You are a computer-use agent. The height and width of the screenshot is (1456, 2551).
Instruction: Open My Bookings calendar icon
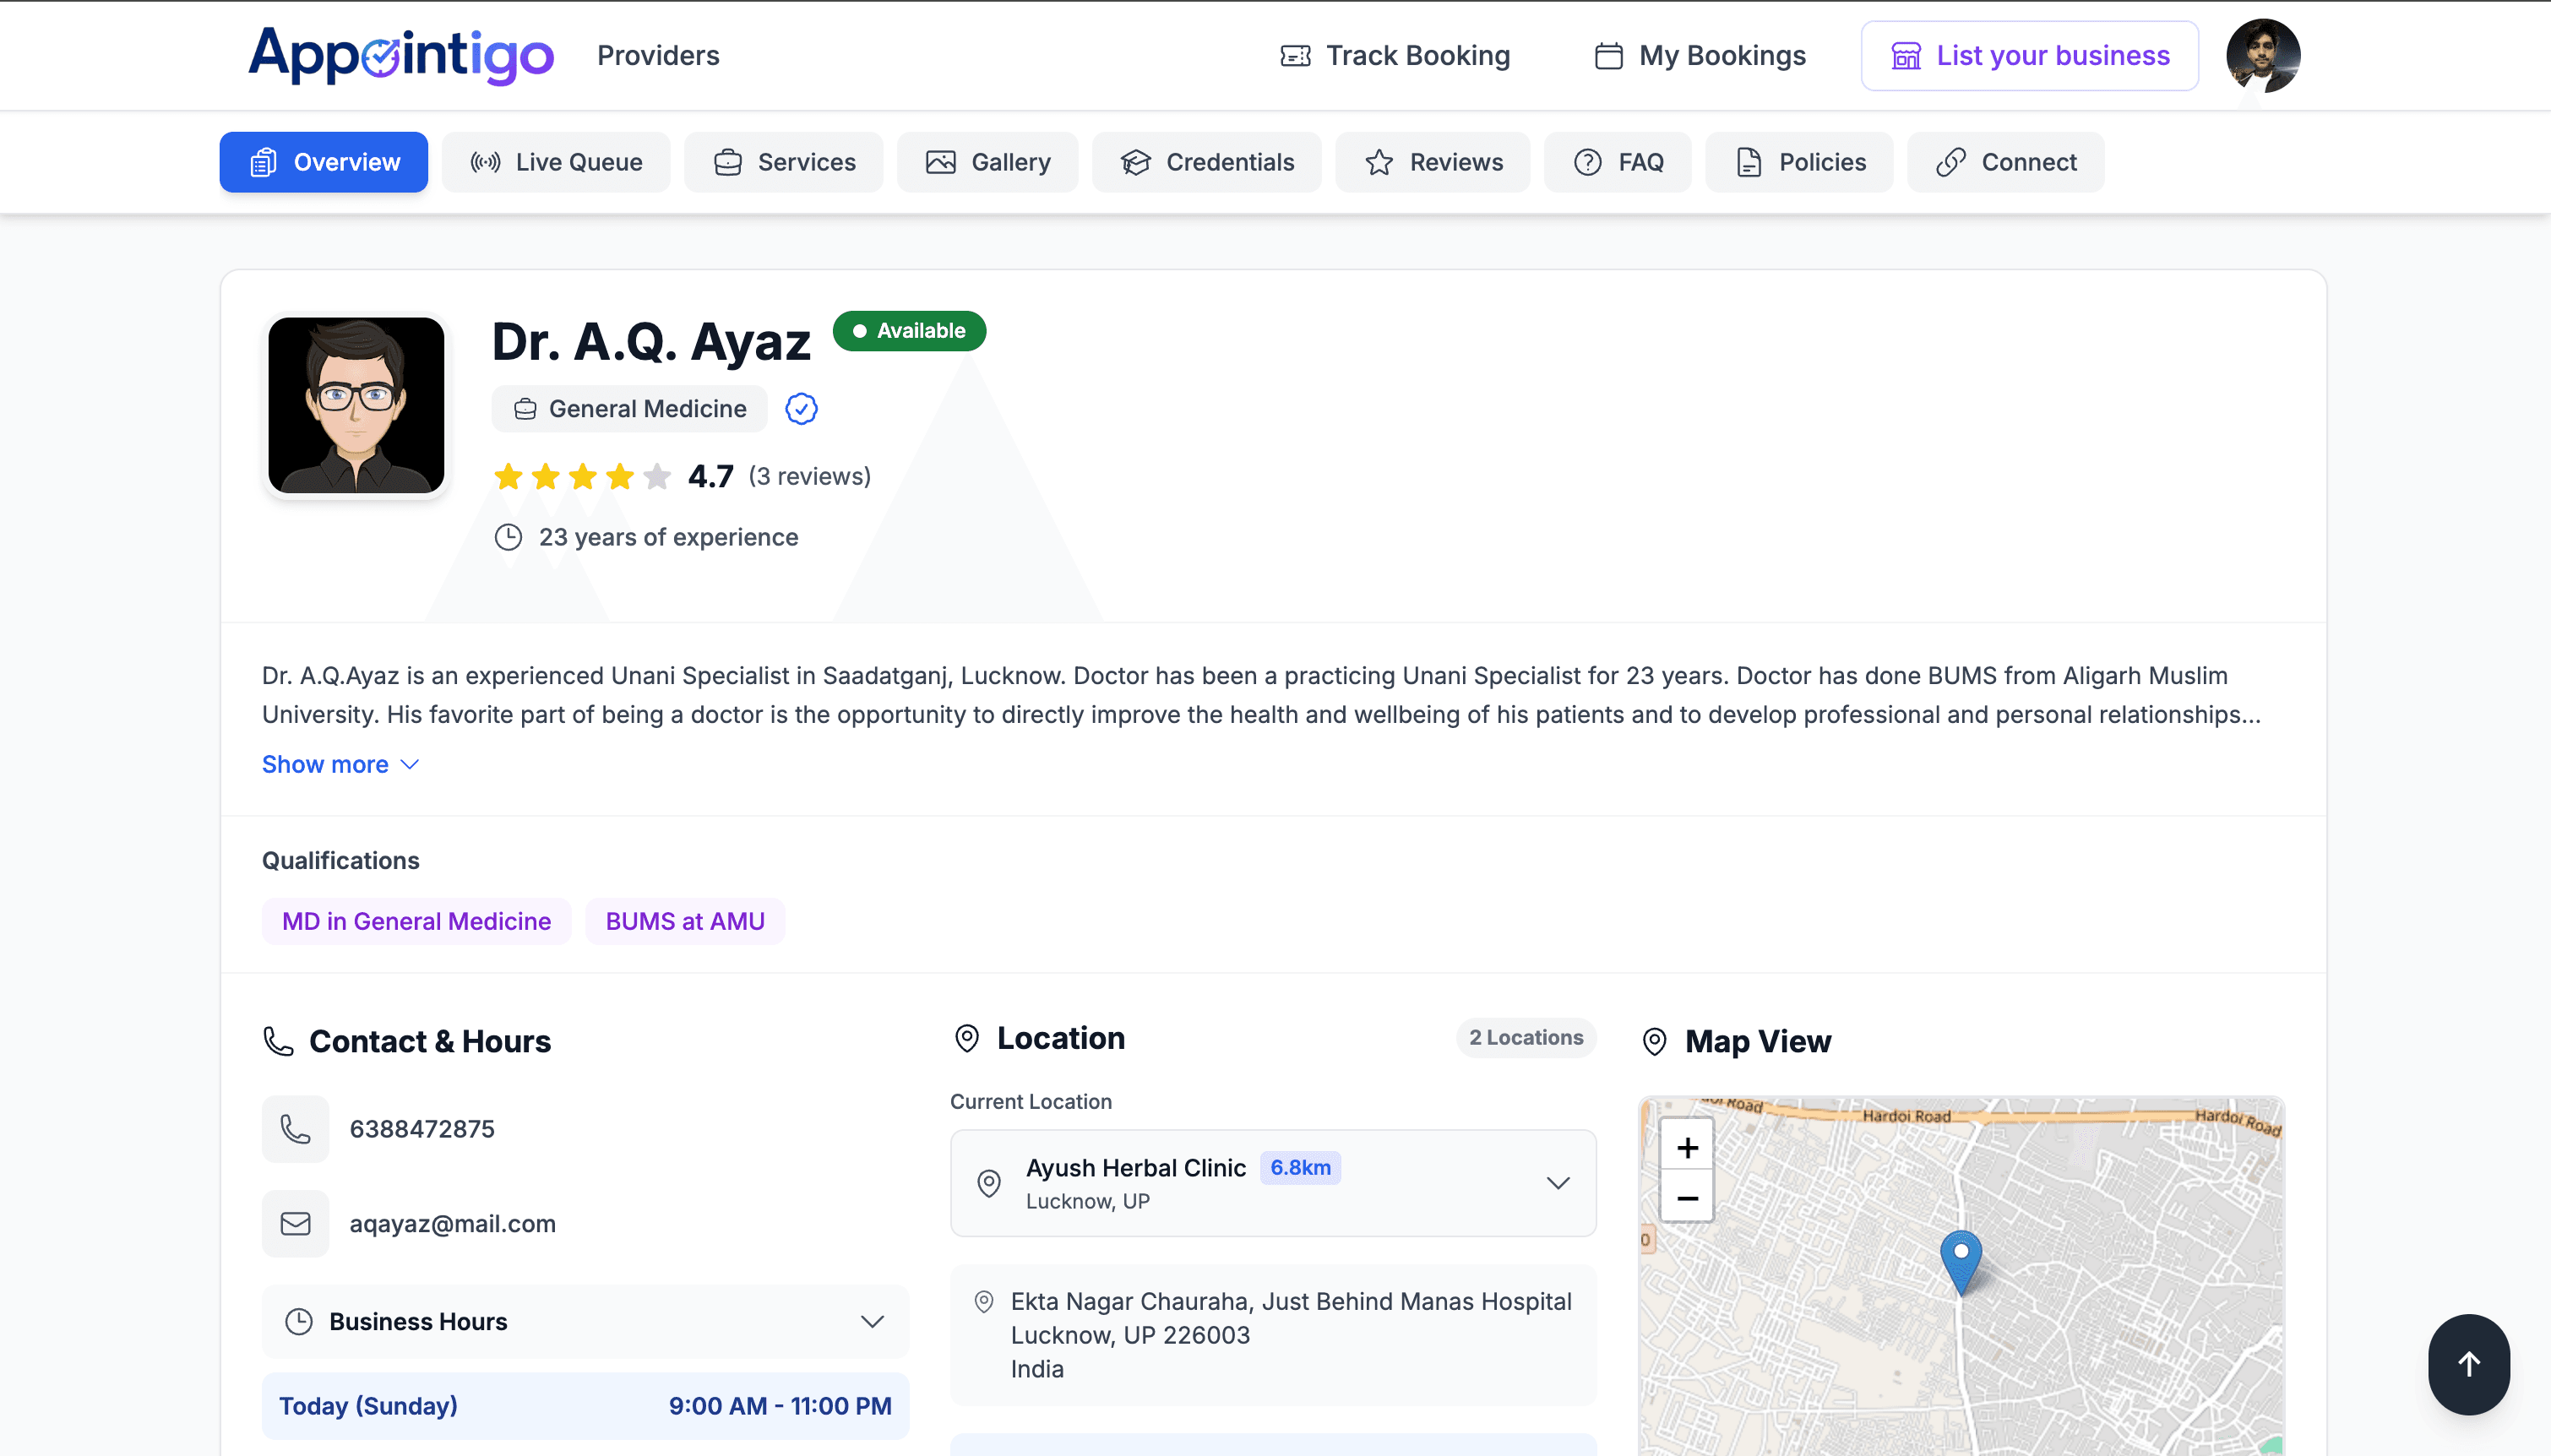1607,56
